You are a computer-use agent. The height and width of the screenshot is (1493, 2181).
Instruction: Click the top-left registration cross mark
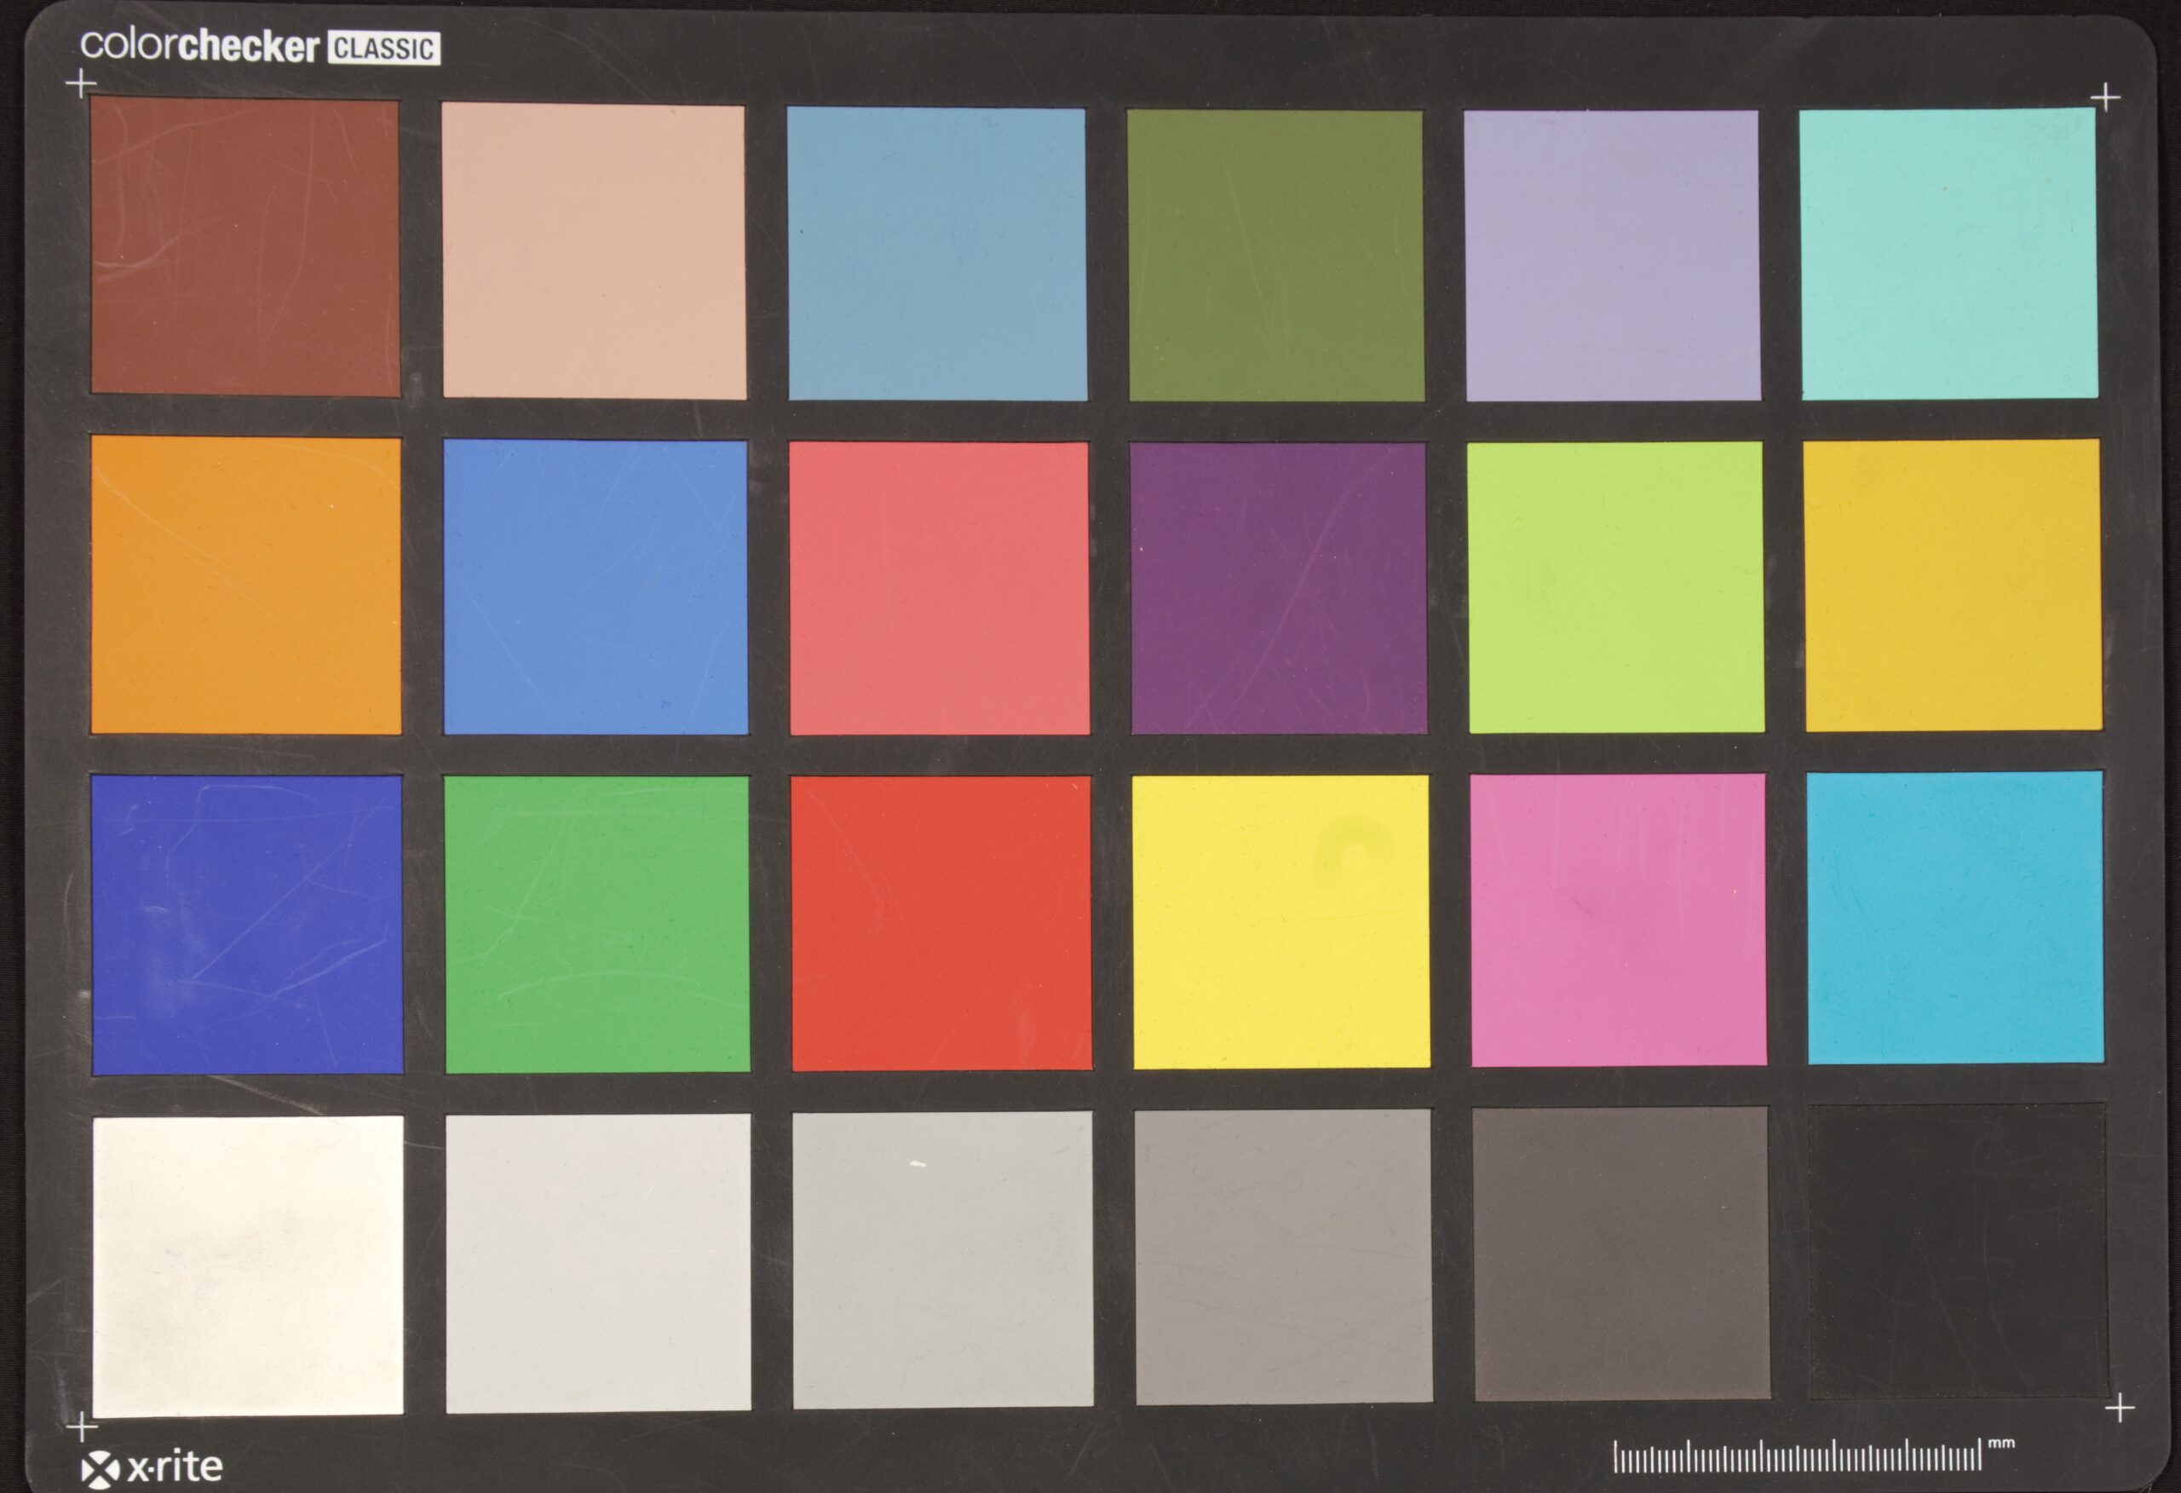click(81, 84)
